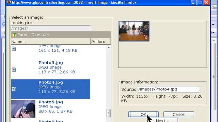Click the Looking in path field

(x=51, y=28)
